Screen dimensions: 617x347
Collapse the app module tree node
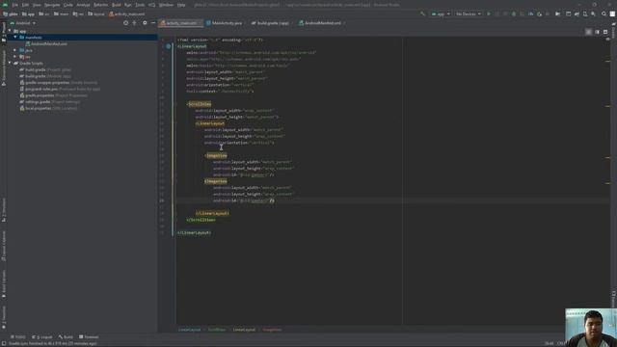coord(10,31)
